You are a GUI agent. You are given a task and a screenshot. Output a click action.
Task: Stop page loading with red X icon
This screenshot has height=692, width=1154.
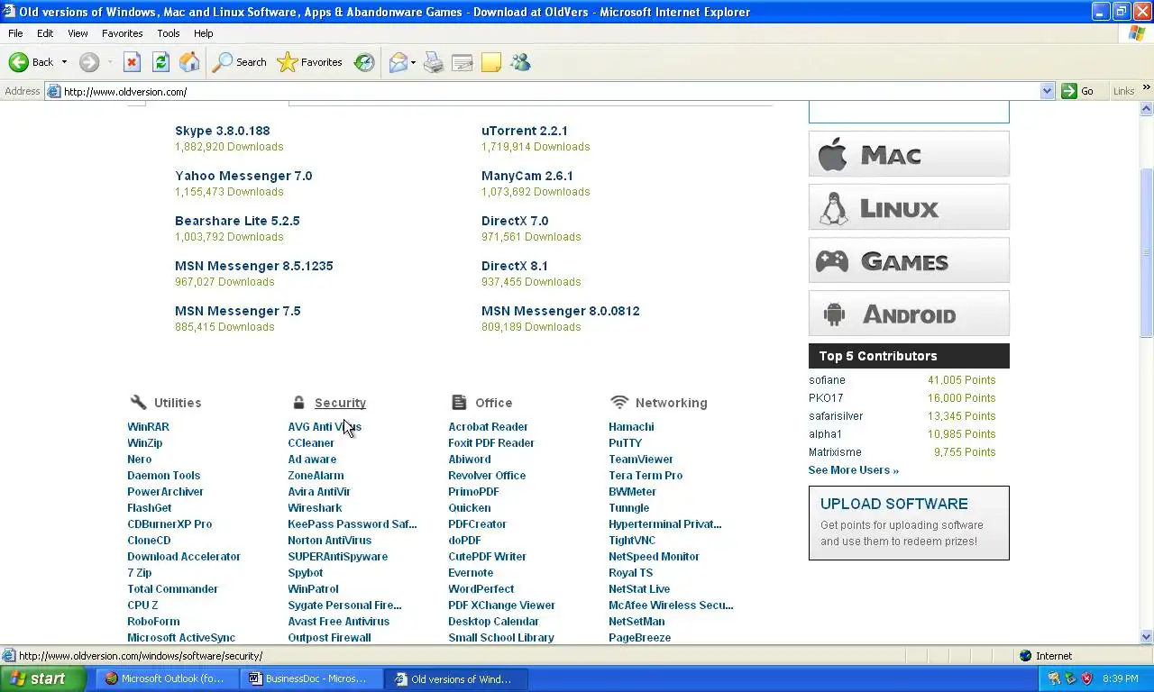(x=132, y=62)
